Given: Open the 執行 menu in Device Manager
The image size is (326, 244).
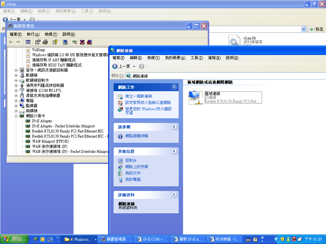Looking at the screenshot, I should [33, 34].
